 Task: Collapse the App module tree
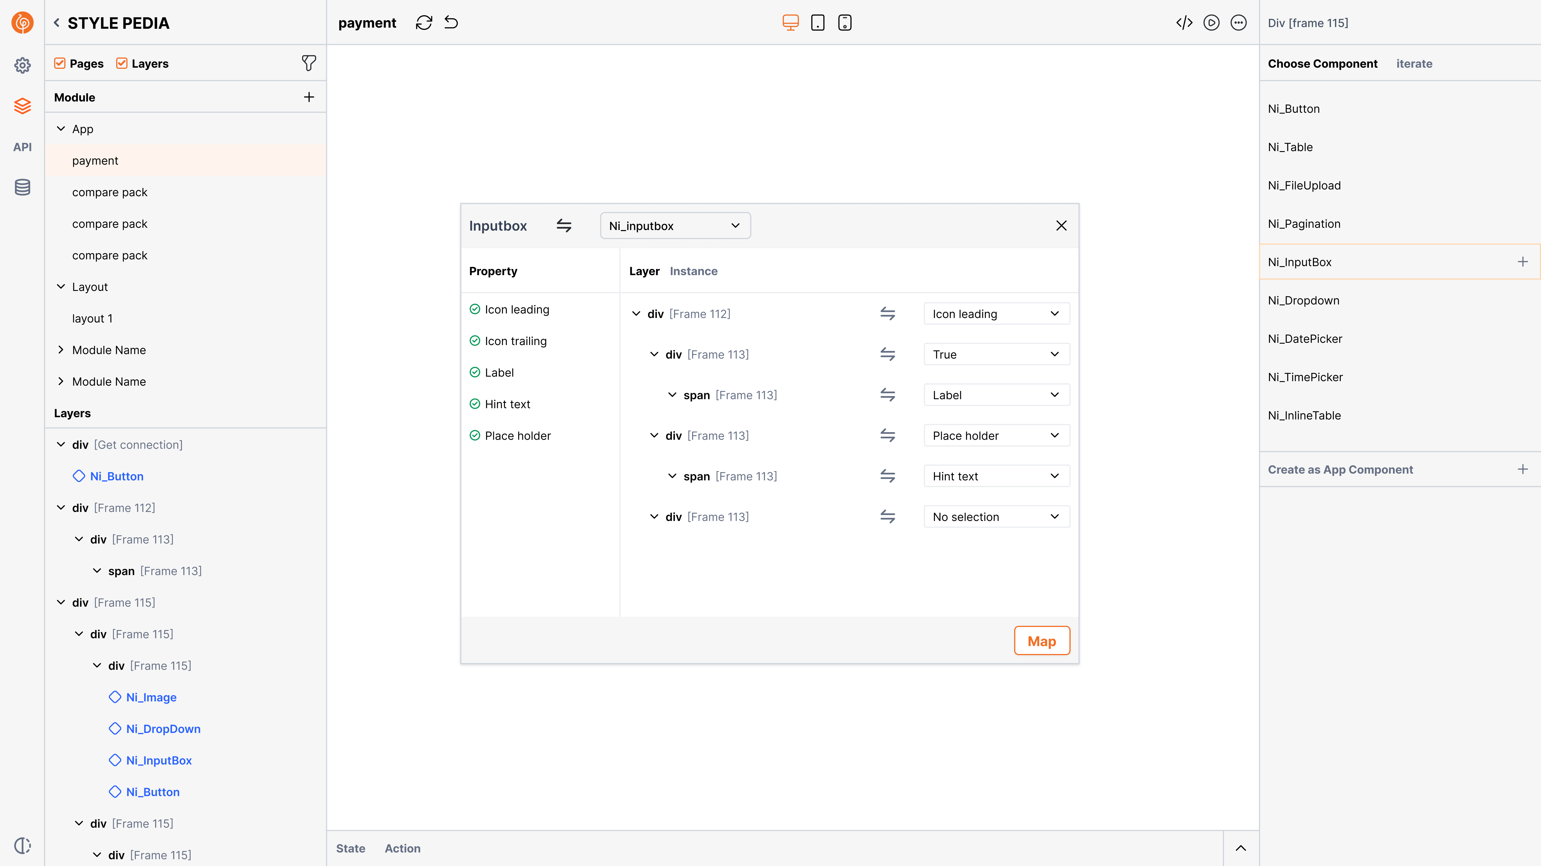[61, 129]
